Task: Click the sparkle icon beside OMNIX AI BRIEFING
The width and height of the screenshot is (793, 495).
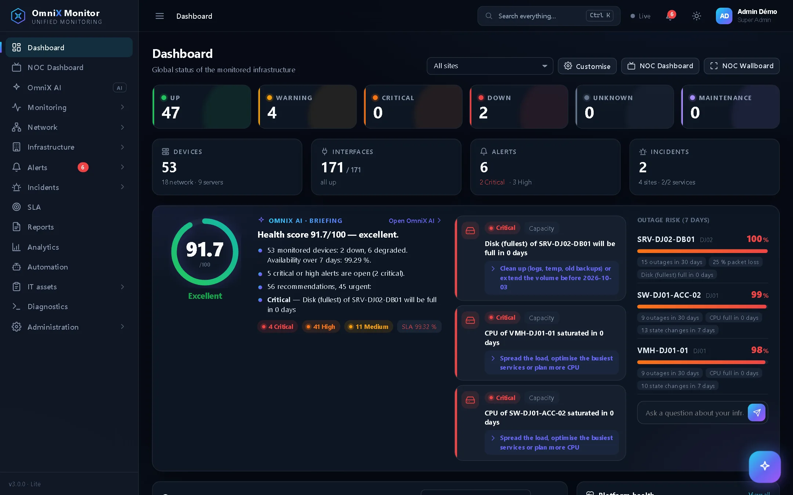Action: click(261, 220)
